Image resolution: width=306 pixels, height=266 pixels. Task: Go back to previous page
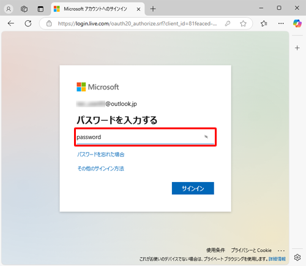click(11, 23)
